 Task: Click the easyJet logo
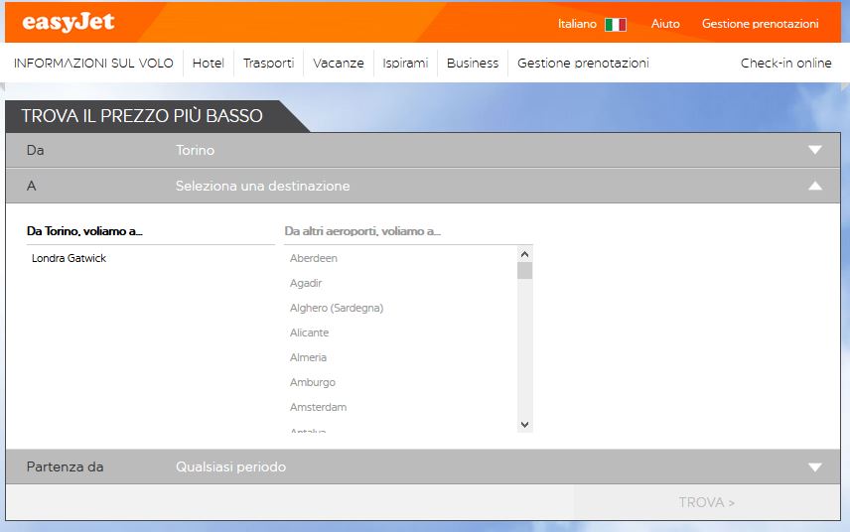tap(69, 22)
